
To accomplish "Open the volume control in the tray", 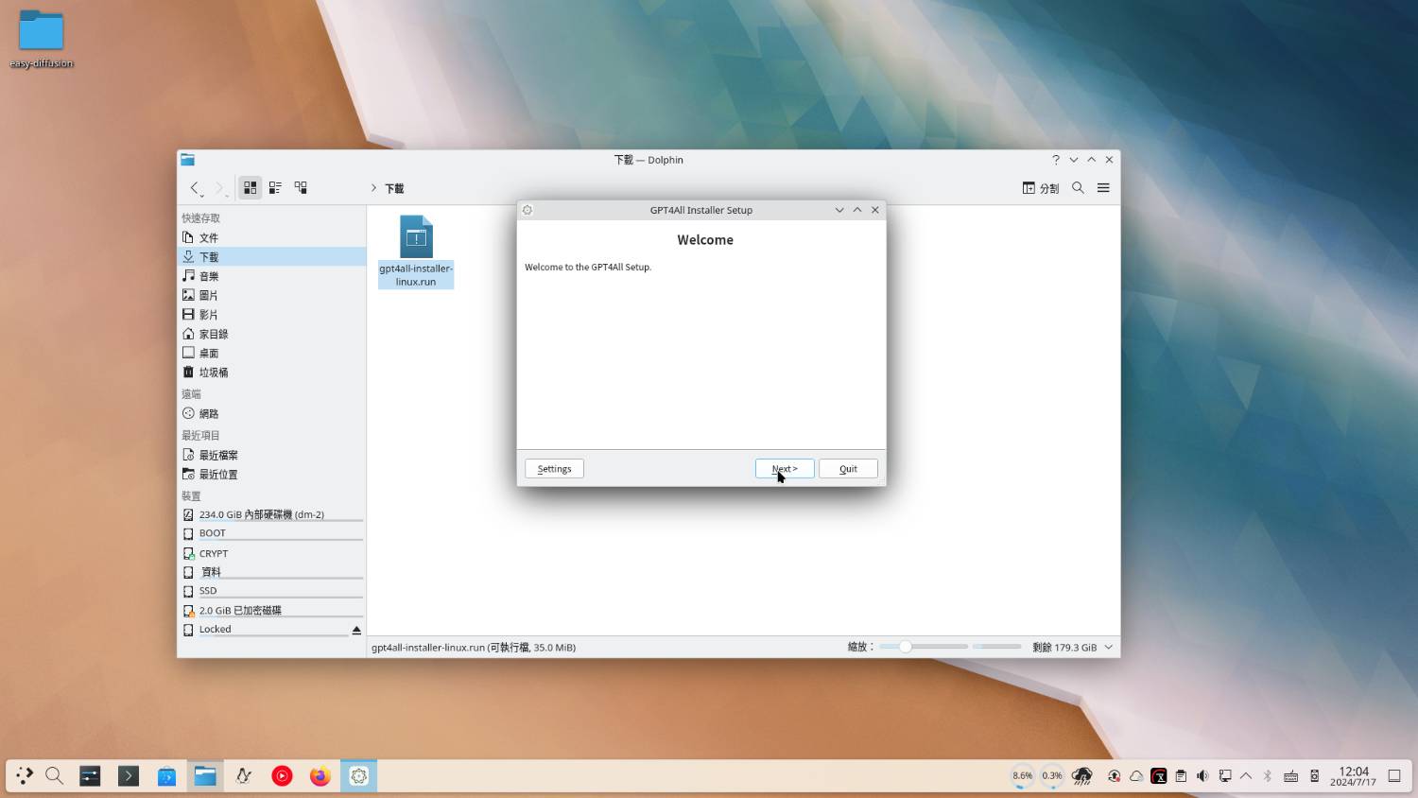I will point(1202,776).
